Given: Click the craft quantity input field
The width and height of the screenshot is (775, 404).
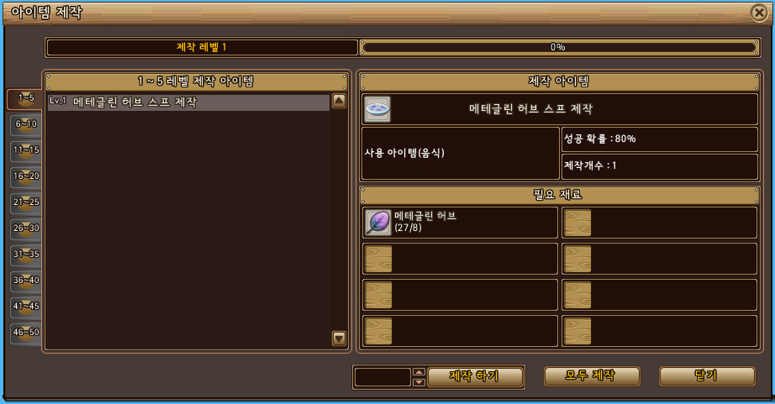Looking at the screenshot, I should click(383, 377).
